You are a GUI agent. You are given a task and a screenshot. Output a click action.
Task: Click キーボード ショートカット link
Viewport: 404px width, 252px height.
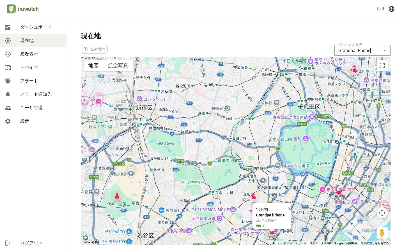pos(289,243)
